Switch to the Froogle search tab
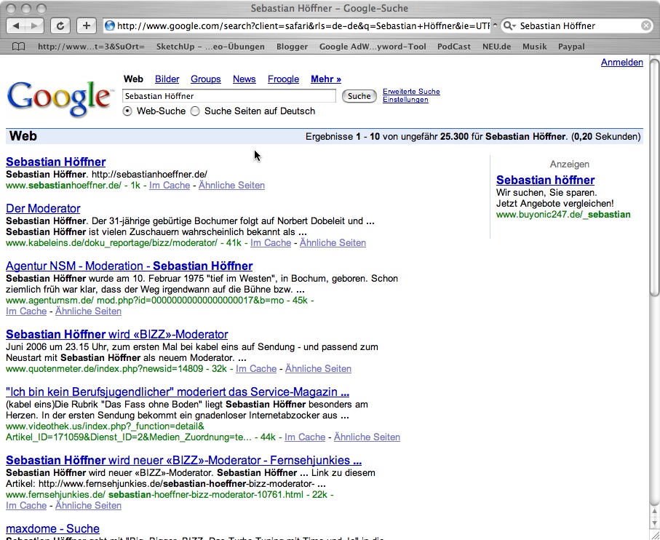 283,79
